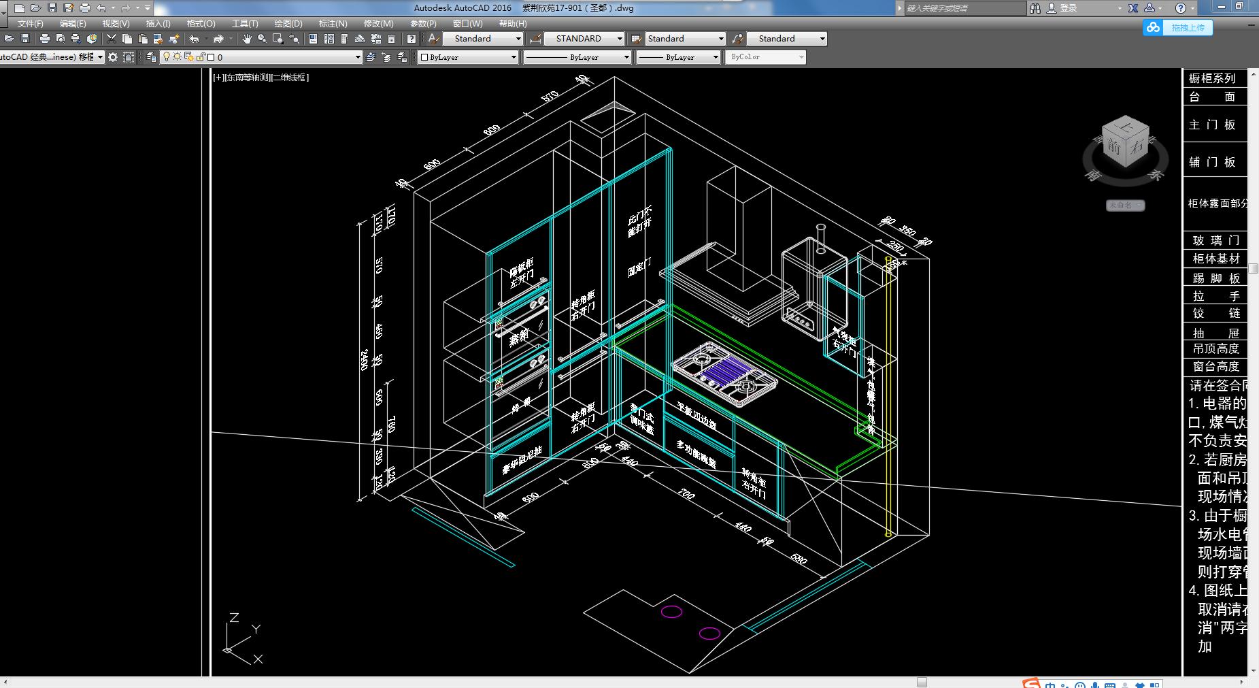Click the Plot printer icon in toolbar
1259x688 pixels.
(x=45, y=39)
